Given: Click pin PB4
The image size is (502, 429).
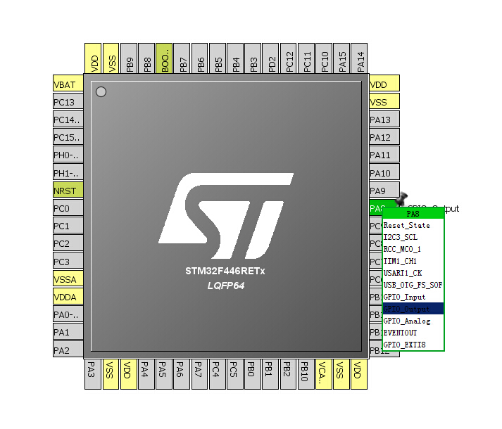Looking at the screenshot, I should (x=235, y=58).
